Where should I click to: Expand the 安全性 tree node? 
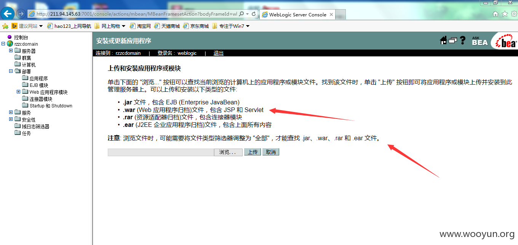11,119
